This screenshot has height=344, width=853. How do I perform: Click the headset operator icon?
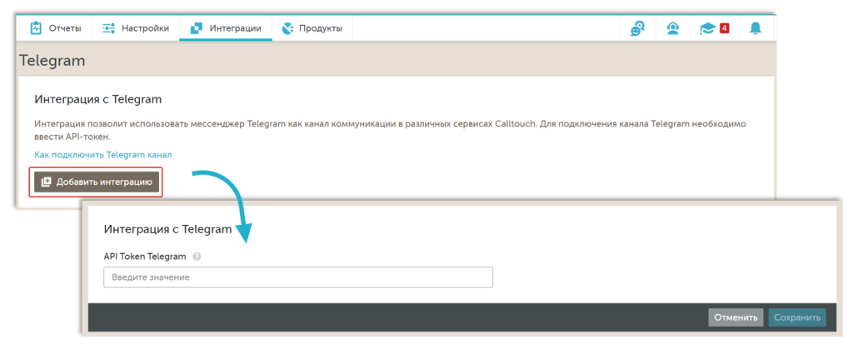pyautogui.click(x=673, y=28)
